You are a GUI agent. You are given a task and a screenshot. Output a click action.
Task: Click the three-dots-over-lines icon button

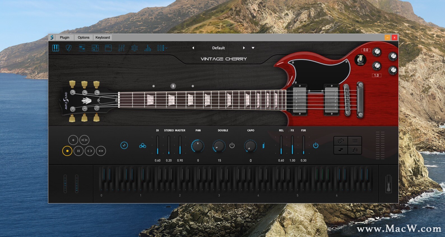(355, 141)
